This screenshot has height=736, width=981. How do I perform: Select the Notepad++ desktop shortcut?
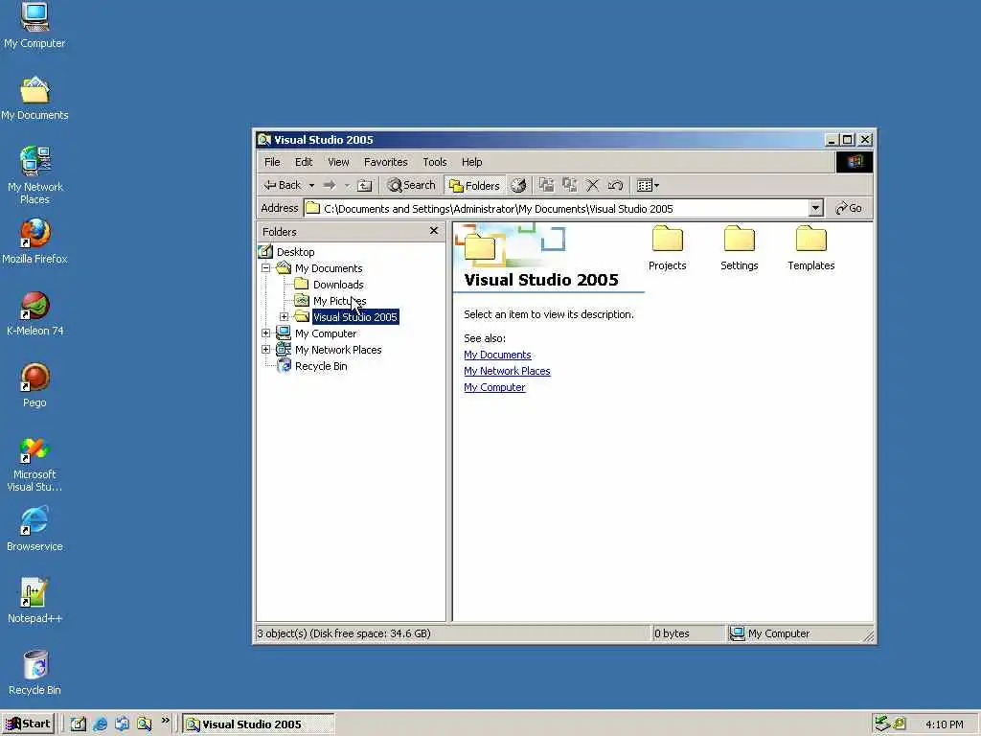(34, 602)
